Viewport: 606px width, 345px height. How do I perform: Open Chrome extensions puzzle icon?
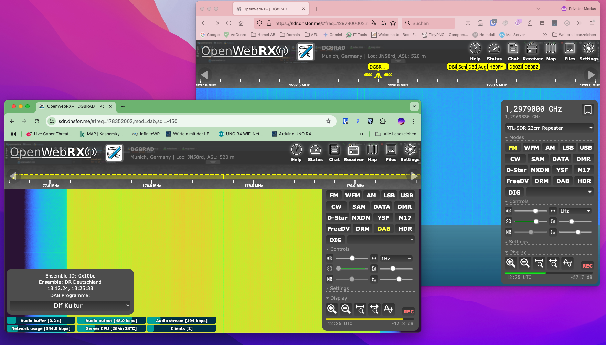click(x=383, y=121)
